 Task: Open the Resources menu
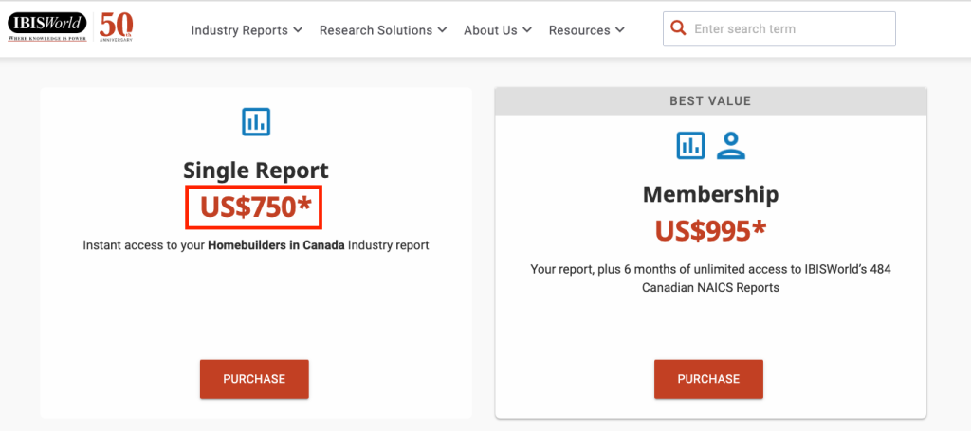pyautogui.click(x=586, y=30)
